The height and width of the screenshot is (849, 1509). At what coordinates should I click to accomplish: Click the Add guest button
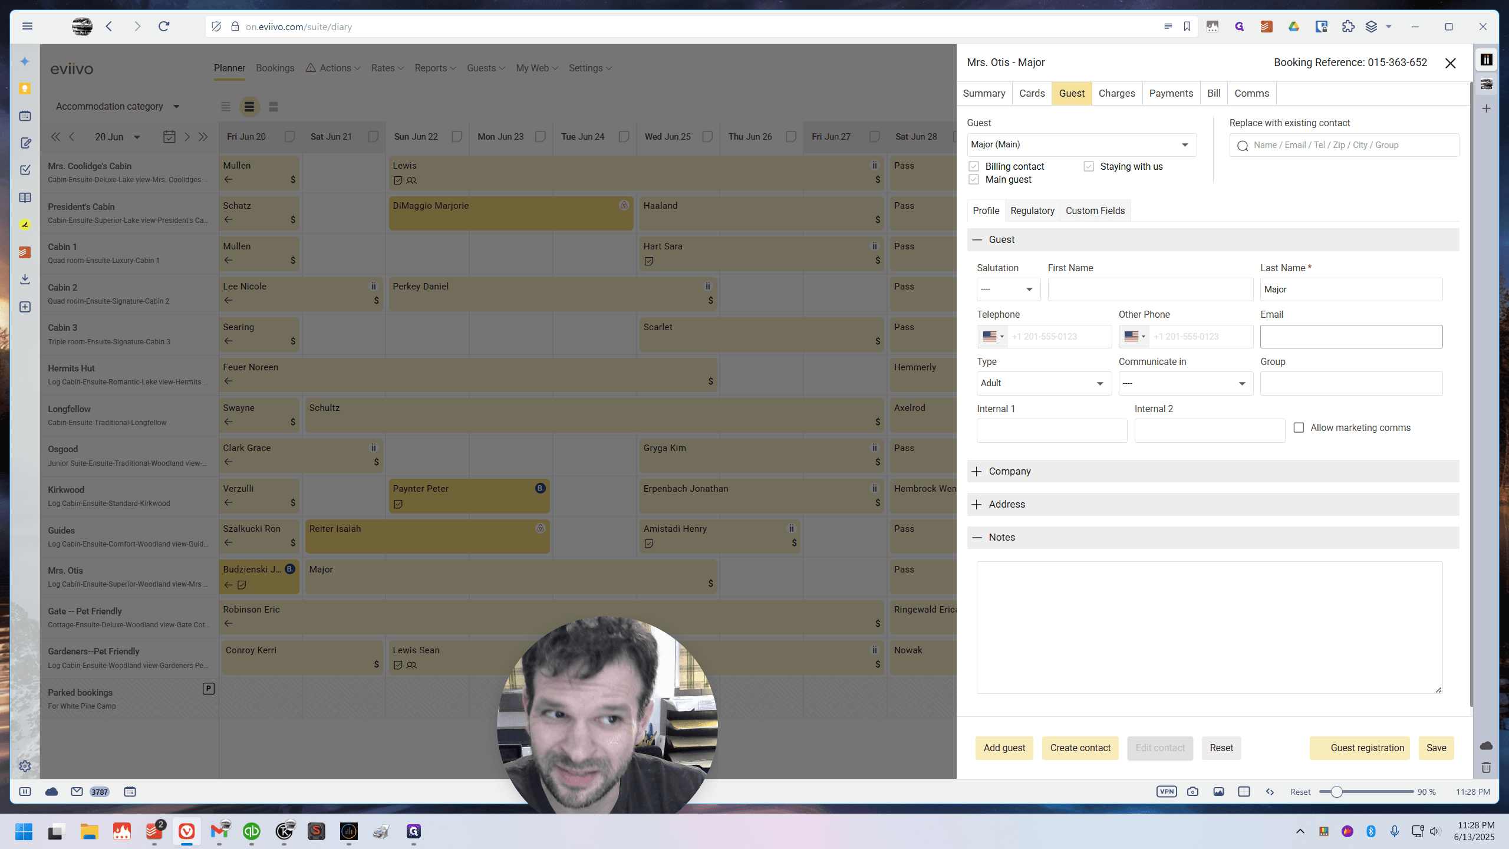pos(1004,748)
